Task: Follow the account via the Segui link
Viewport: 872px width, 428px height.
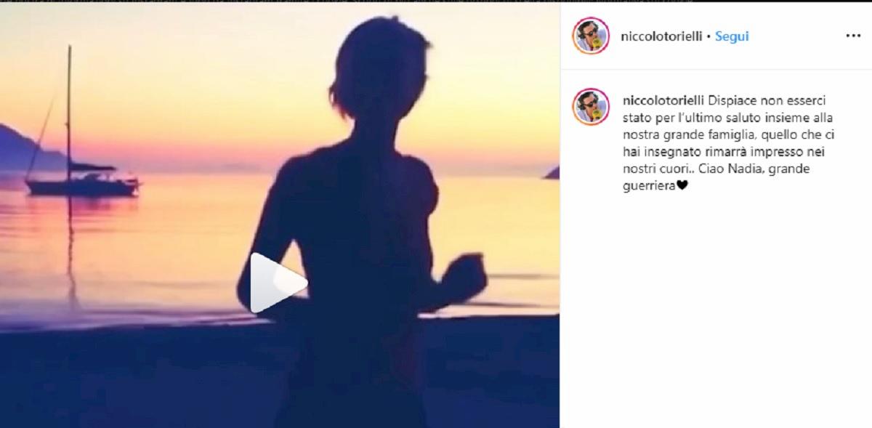Action: click(x=732, y=36)
